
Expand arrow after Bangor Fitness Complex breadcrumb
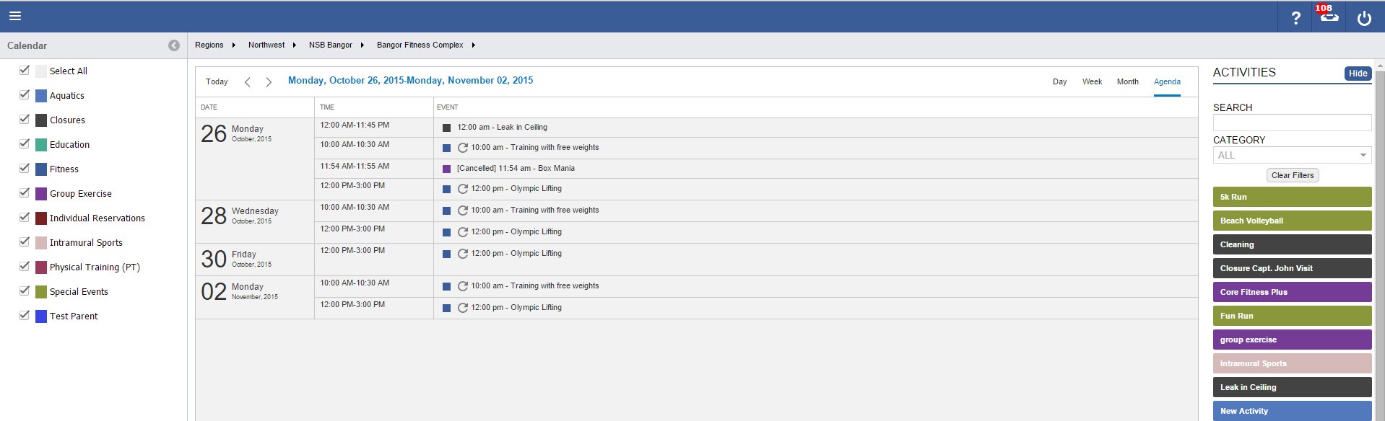point(474,45)
